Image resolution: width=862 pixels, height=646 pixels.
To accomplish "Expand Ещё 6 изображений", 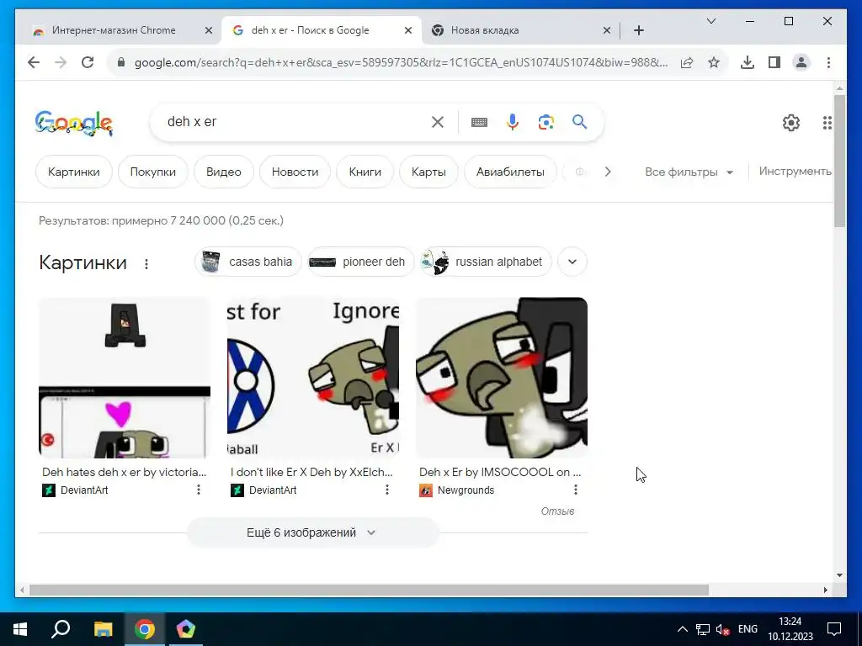I will pos(313,532).
